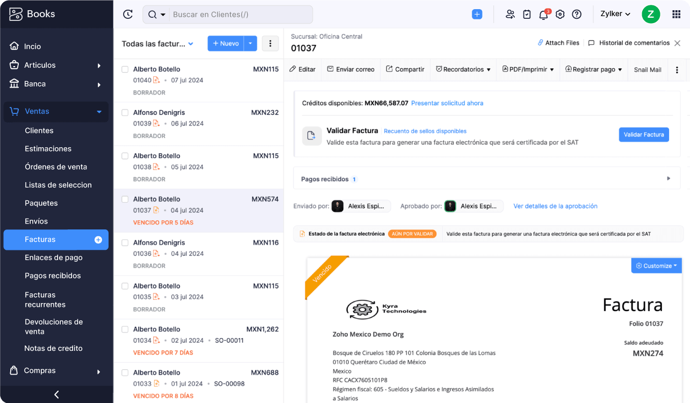
Task: Open the Nuevo button dropdown arrow
Action: click(250, 44)
